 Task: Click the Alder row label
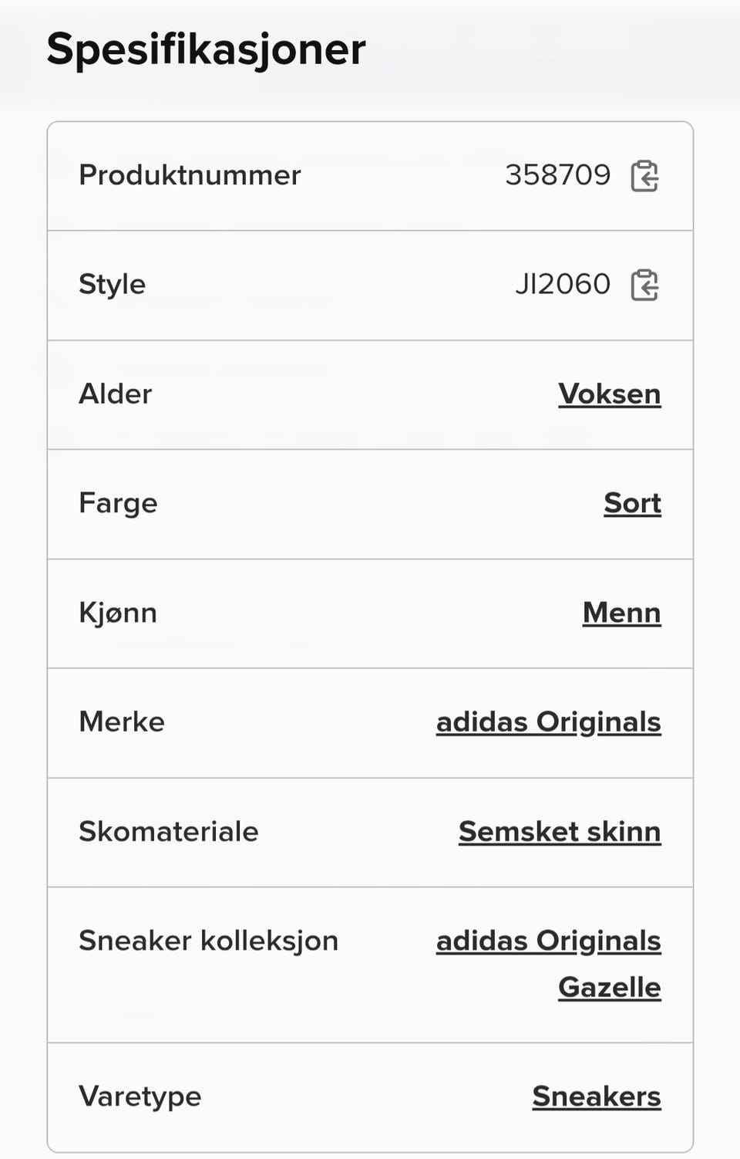click(115, 394)
